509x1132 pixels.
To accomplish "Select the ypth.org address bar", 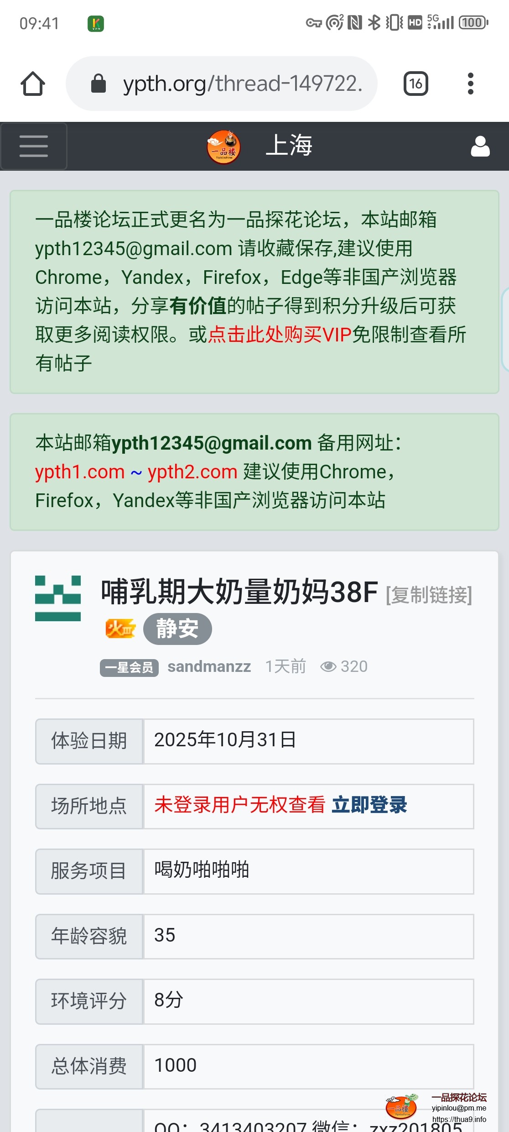I will [x=222, y=84].
